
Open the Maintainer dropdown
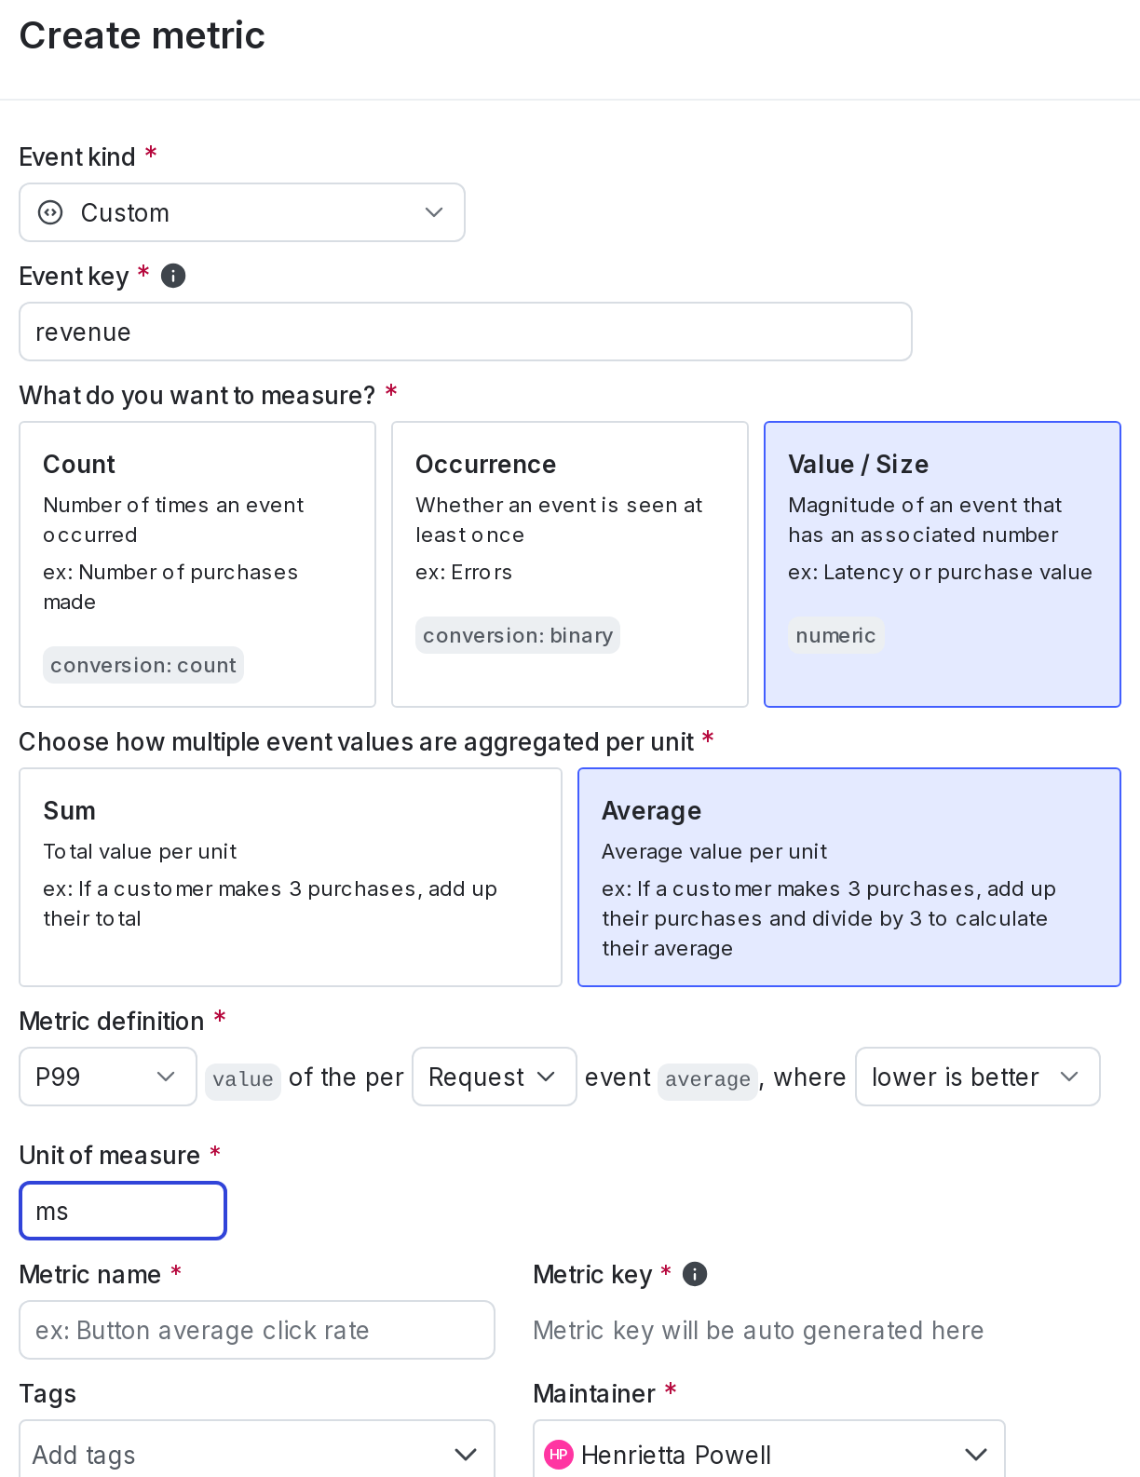click(x=768, y=1453)
